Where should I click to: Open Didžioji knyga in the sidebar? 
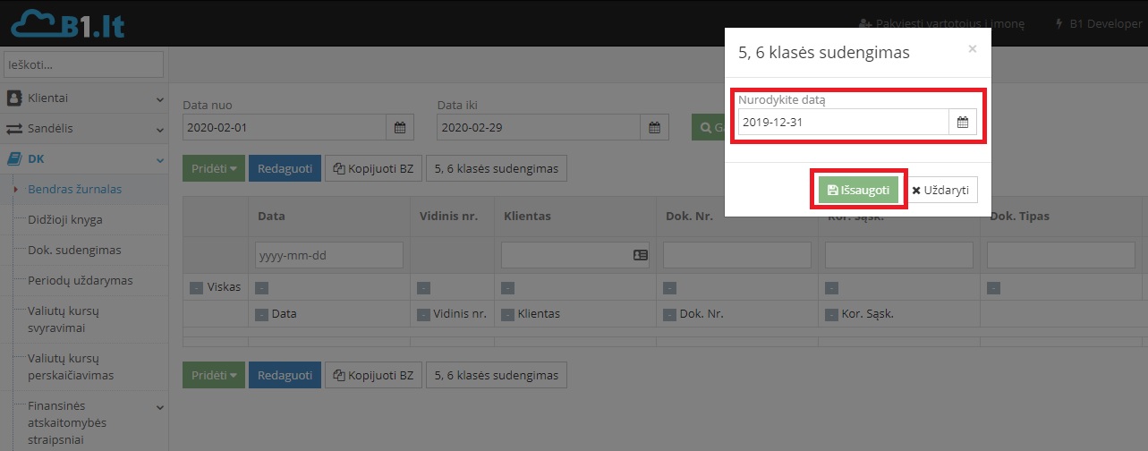[64, 219]
